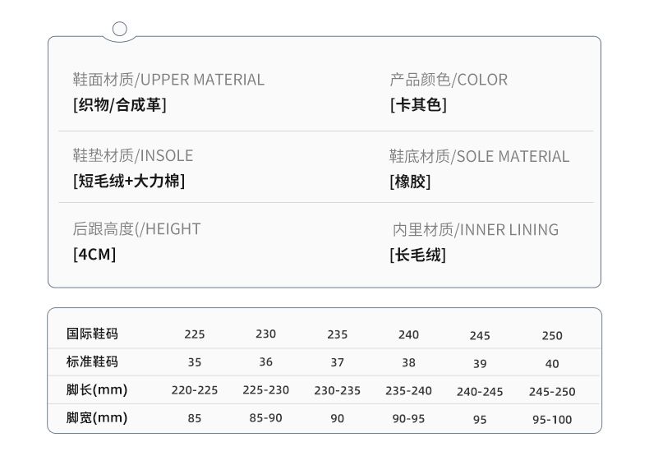This screenshot has width=649, height=465.
Task: Select the [橡胶] sole material value
Action: pyautogui.click(x=409, y=182)
